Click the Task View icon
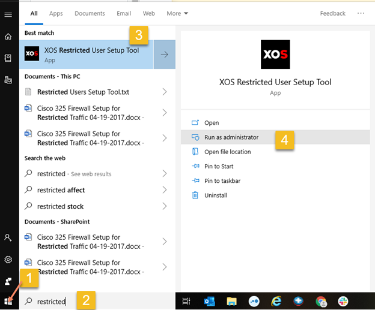This screenshot has height=310, width=375. click(186, 301)
